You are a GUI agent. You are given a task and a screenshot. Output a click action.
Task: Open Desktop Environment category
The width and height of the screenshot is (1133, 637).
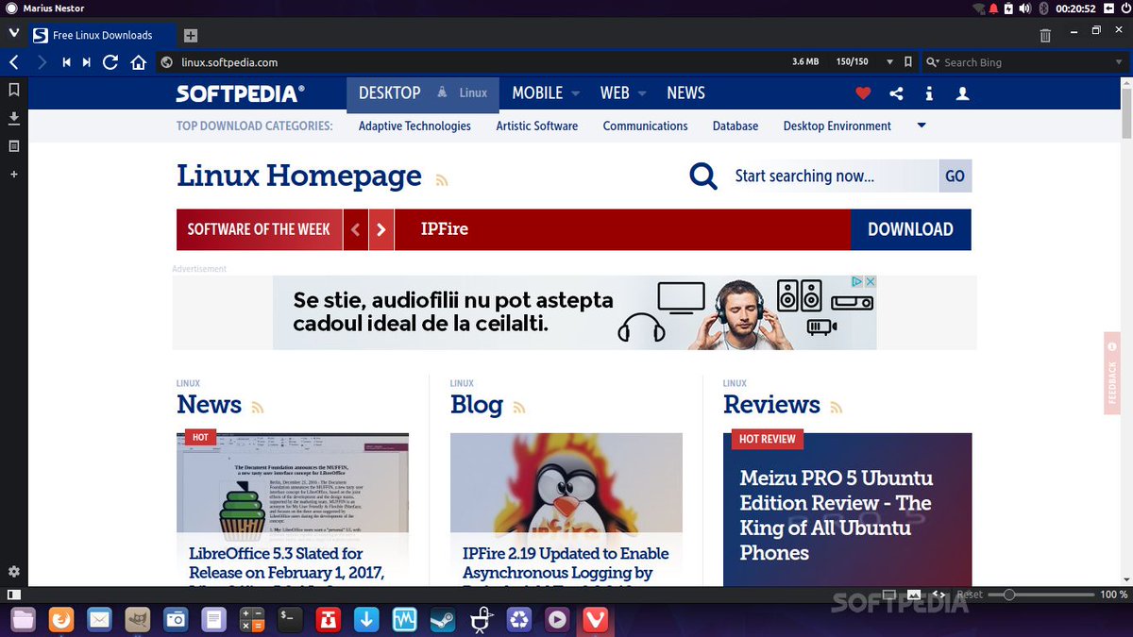pyautogui.click(x=837, y=126)
